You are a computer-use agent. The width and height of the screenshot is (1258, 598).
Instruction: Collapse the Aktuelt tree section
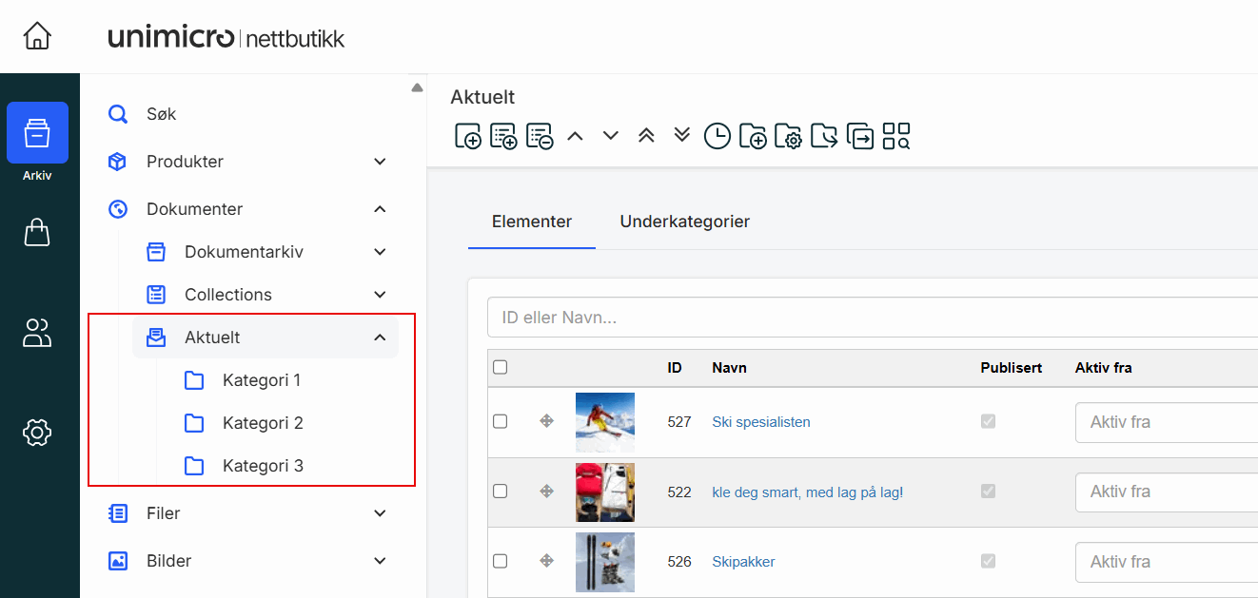pyautogui.click(x=380, y=338)
